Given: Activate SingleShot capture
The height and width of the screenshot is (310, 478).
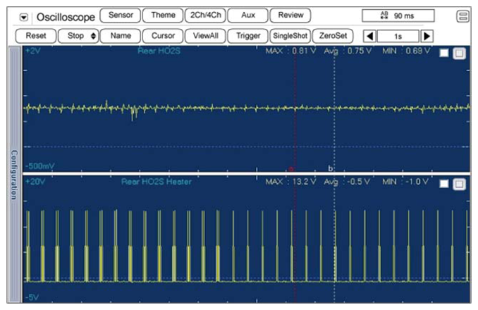Looking at the screenshot, I should click(x=289, y=35).
